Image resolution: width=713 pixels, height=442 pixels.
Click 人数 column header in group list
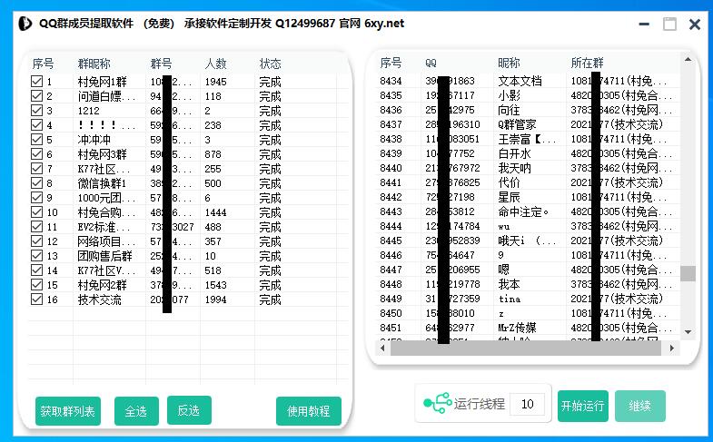pyautogui.click(x=215, y=64)
